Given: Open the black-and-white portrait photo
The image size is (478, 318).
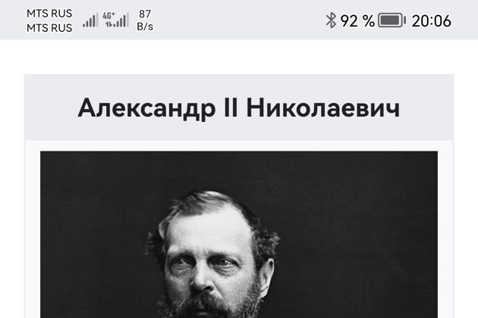Looking at the screenshot, I should (239, 235).
